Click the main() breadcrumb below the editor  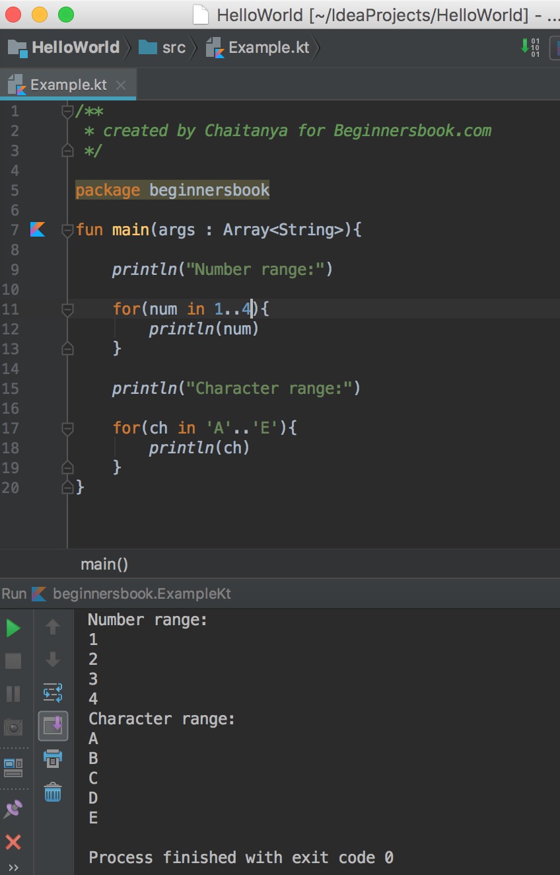(x=104, y=564)
